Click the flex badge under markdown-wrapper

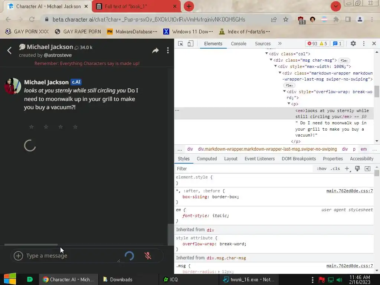(x=289, y=85)
